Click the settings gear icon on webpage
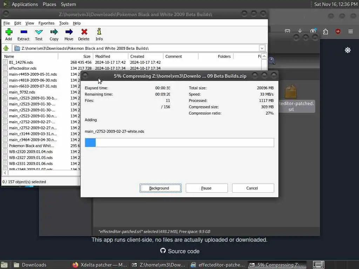359x269 pixels. coord(348,50)
